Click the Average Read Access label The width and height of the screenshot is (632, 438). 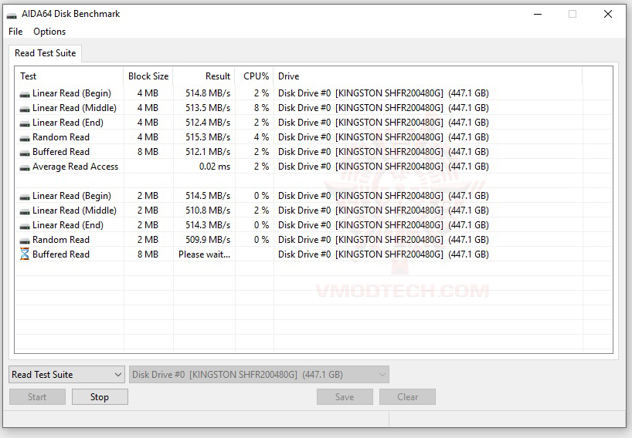tap(76, 167)
